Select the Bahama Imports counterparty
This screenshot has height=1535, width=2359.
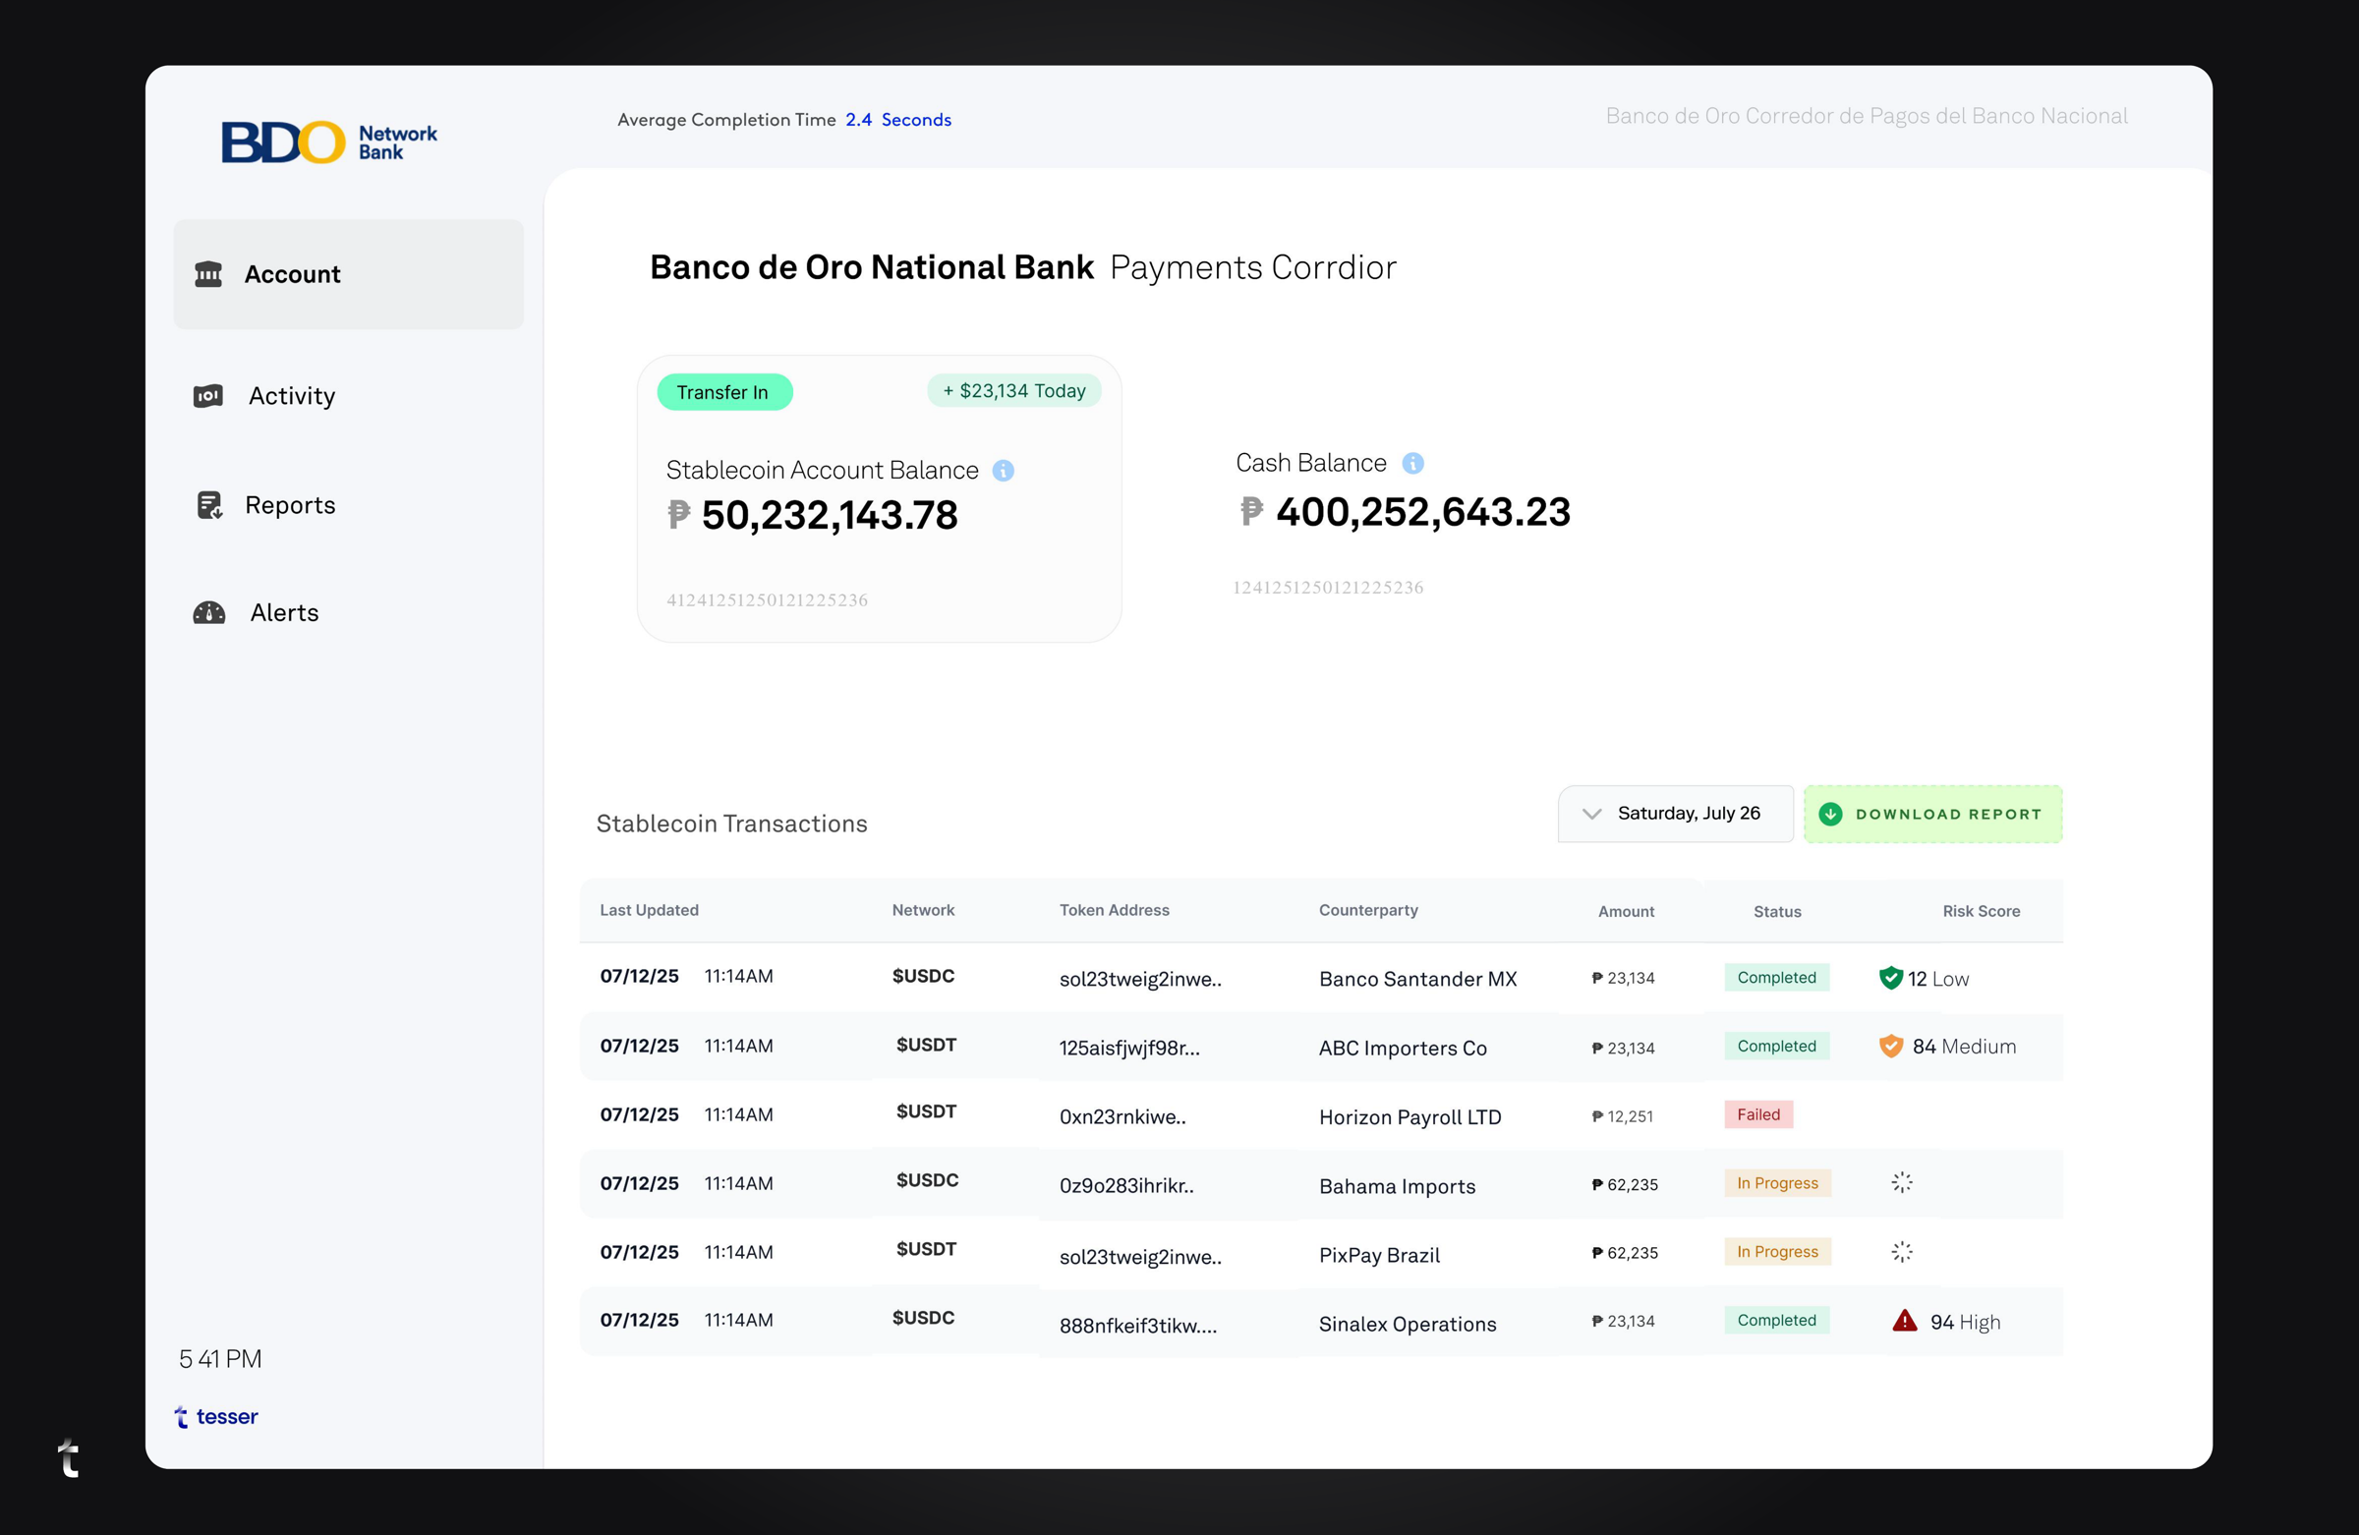click(1397, 1186)
